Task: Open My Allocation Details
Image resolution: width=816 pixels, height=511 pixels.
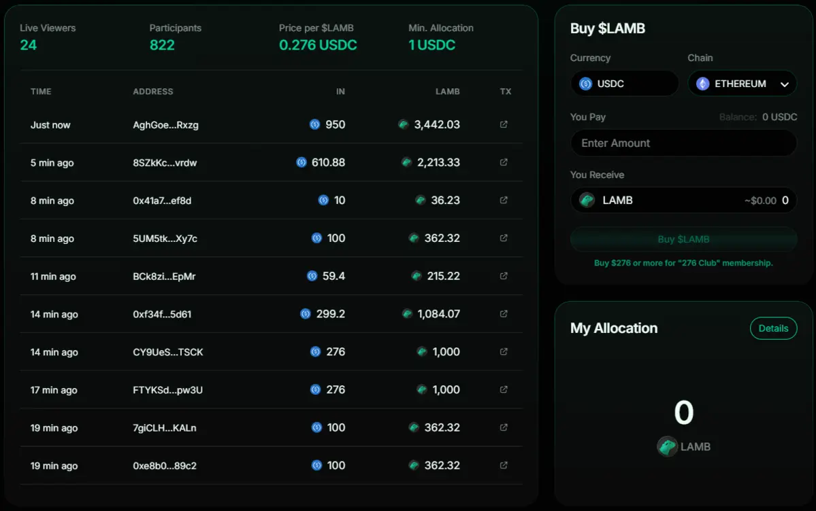Action: click(773, 328)
